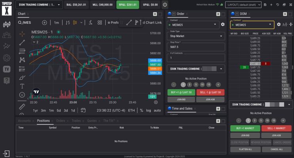
Task: Select the trend line drawing tool
Action: coord(22,43)
